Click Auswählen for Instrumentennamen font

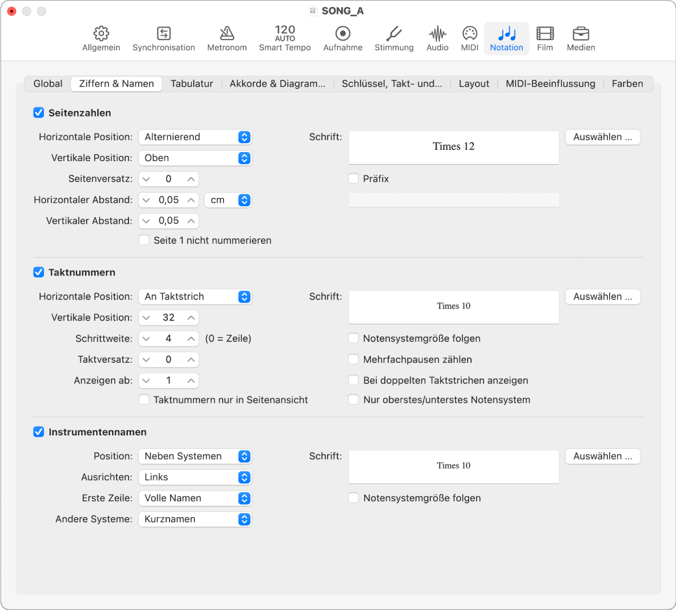pyautogui.click(x=603, y=456)
